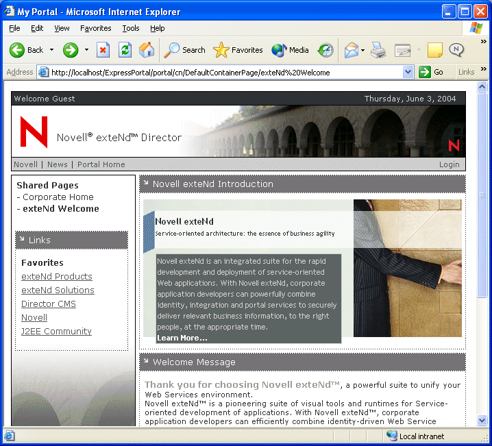Collapse the Novell exteNd Introduction portlet
The width and height of the screenshot is (492, 446).
pyautogui.click(x=146, y=182)
